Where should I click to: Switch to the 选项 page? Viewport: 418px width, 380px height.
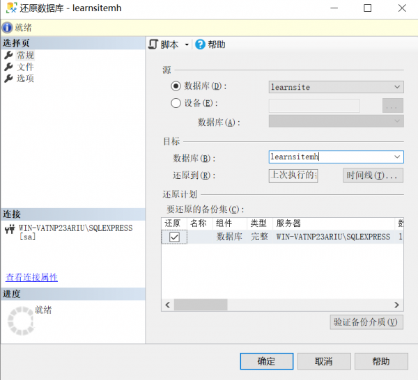click(25, 78)
